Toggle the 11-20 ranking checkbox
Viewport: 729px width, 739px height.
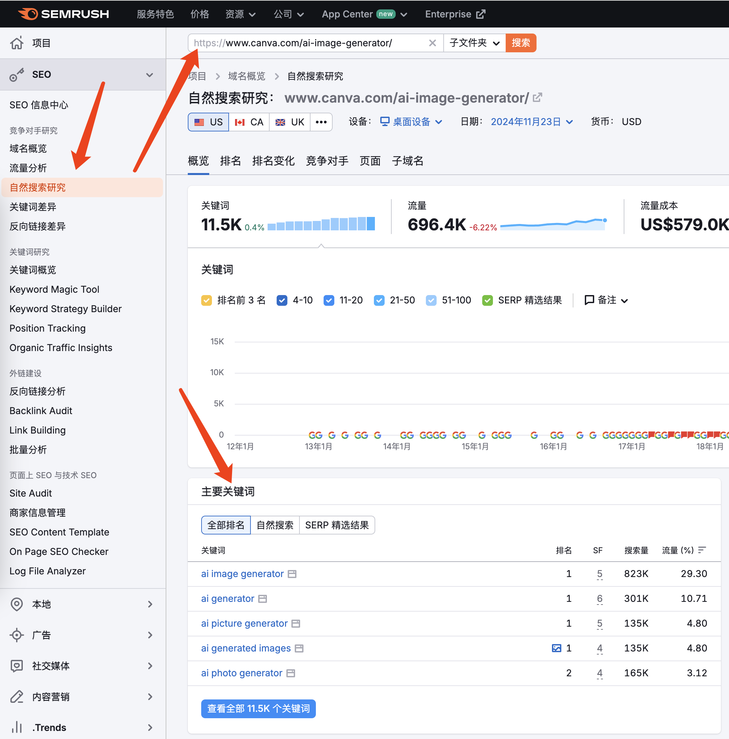(329, 300)
